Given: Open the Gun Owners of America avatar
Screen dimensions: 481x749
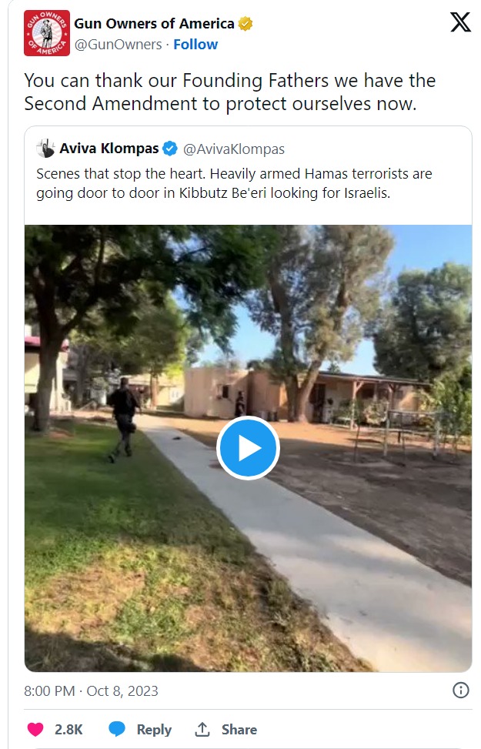Looking at the screenshot, I should click(x=47, y=33).
